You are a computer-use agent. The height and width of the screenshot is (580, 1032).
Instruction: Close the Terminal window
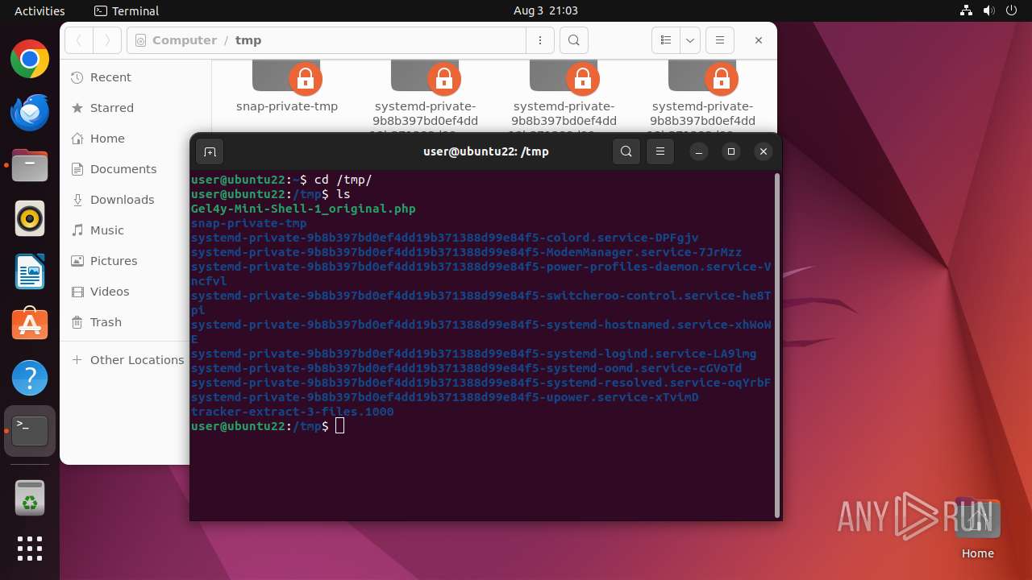[x=764, y=151]
